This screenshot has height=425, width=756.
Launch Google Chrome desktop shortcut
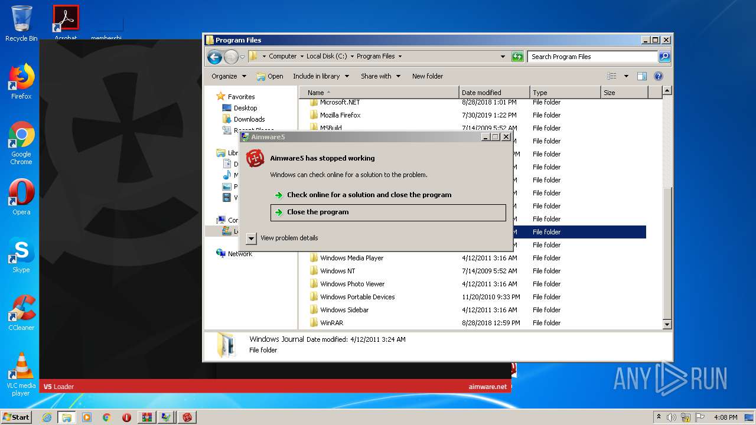(x=21, y=143)
